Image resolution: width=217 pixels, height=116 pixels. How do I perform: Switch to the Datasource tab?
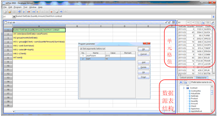[201, 78]
